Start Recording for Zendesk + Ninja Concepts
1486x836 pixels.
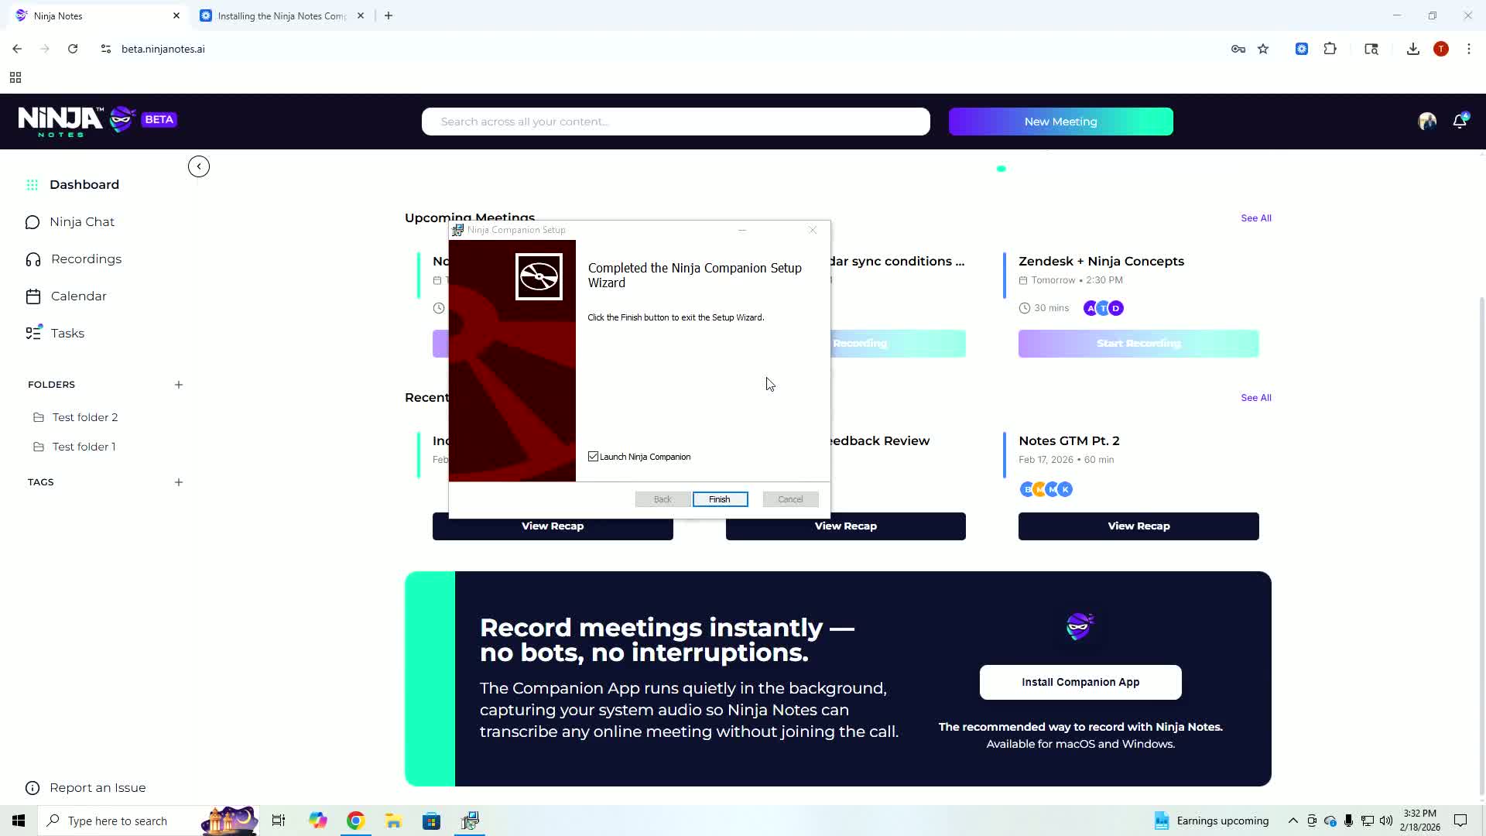[1138, 344]
